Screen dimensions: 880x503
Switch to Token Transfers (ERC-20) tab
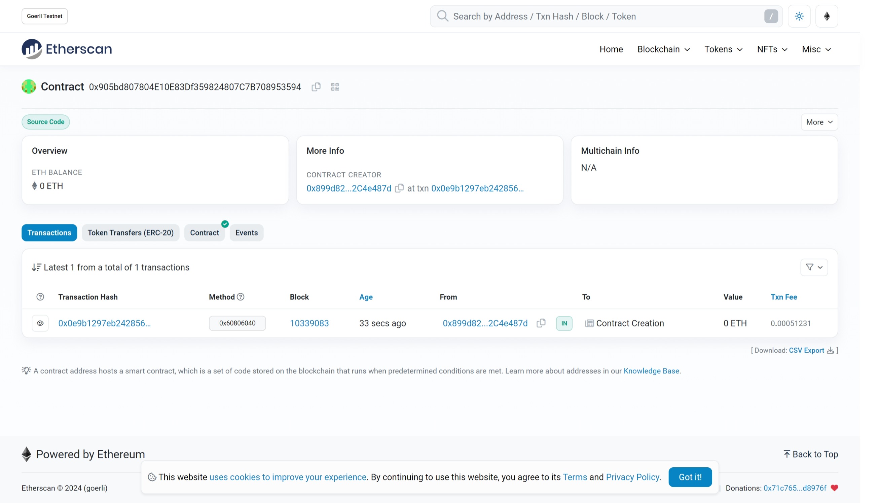tap(131, 232)
